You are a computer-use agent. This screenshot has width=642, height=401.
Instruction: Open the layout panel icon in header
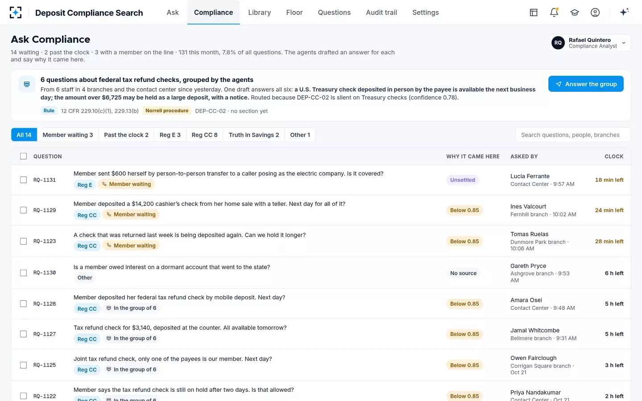pyautogui.click(x=534, y=12)
